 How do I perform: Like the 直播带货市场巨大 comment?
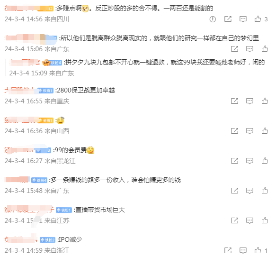[265, 220]
